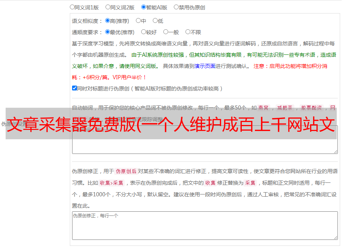The height and width of the screenshot is (247, 342).
Task: Select 禁用伪原创 radio option
Action: (x=176, y=7)
